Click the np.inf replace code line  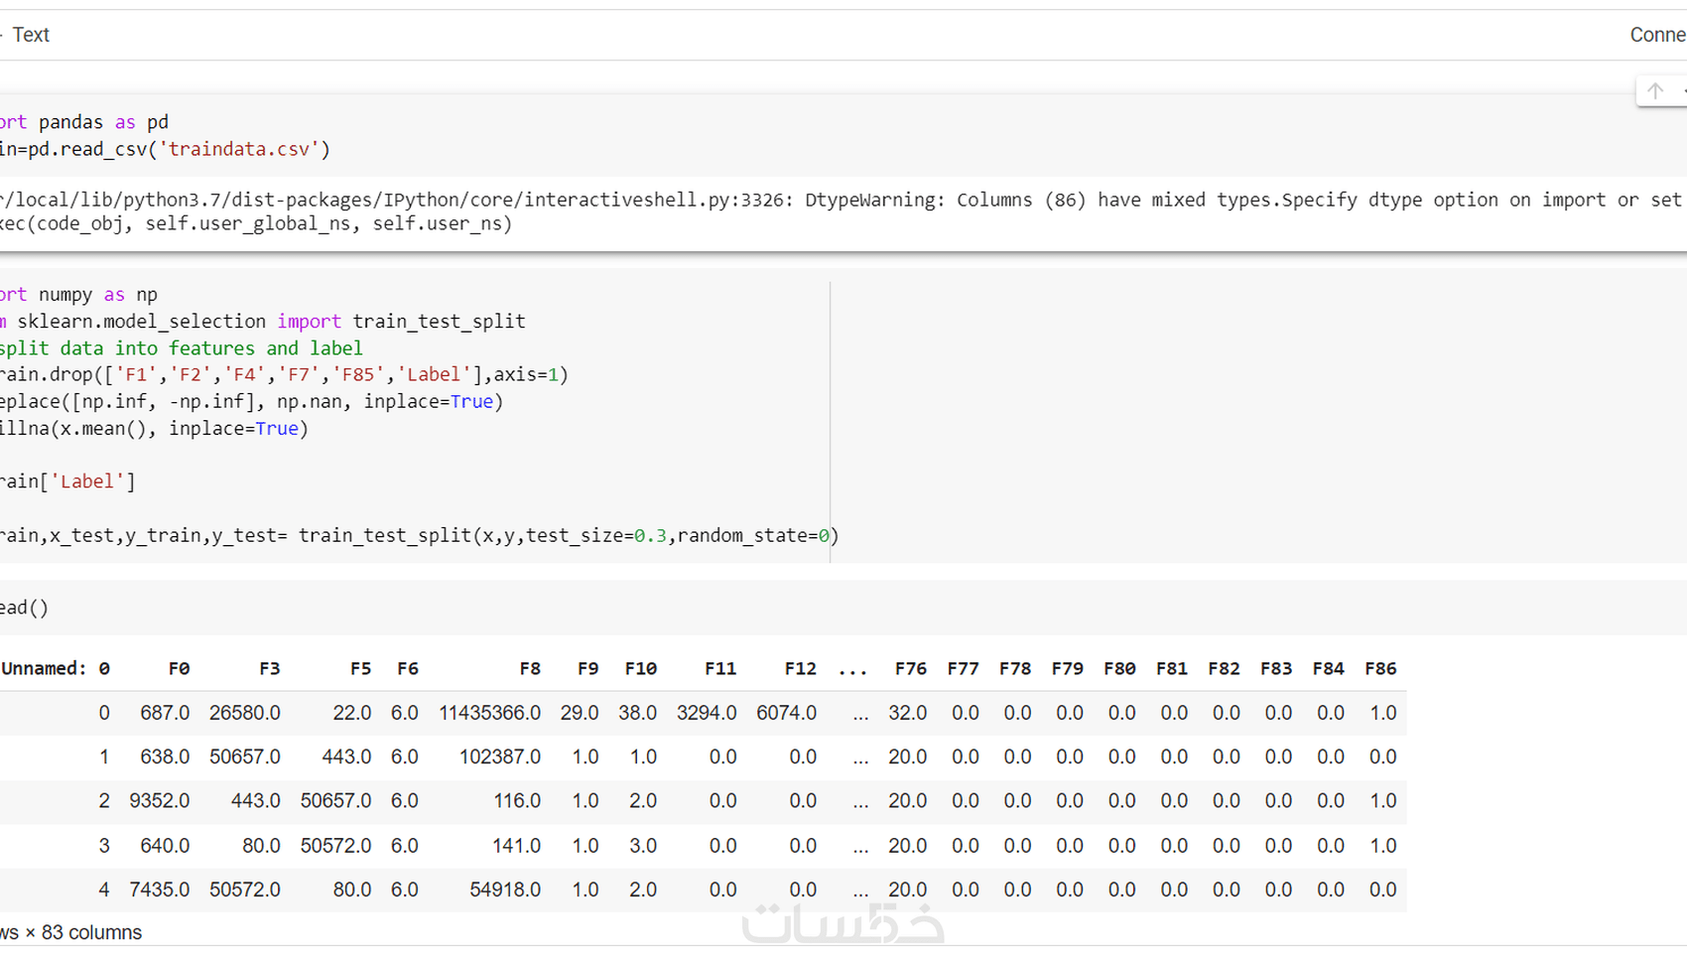[x=248, y=402]
